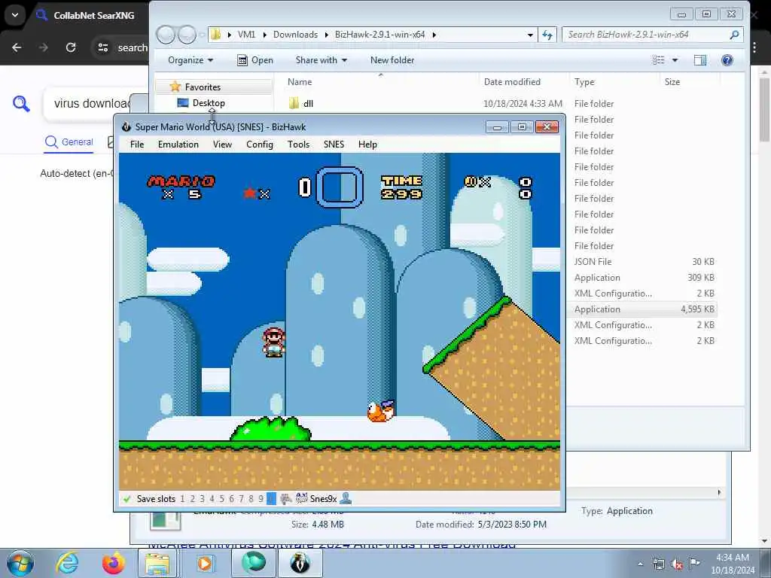The image size is (771, 578).
Task: Click the muted volume icon in system tray
Action: pos(677,564)
